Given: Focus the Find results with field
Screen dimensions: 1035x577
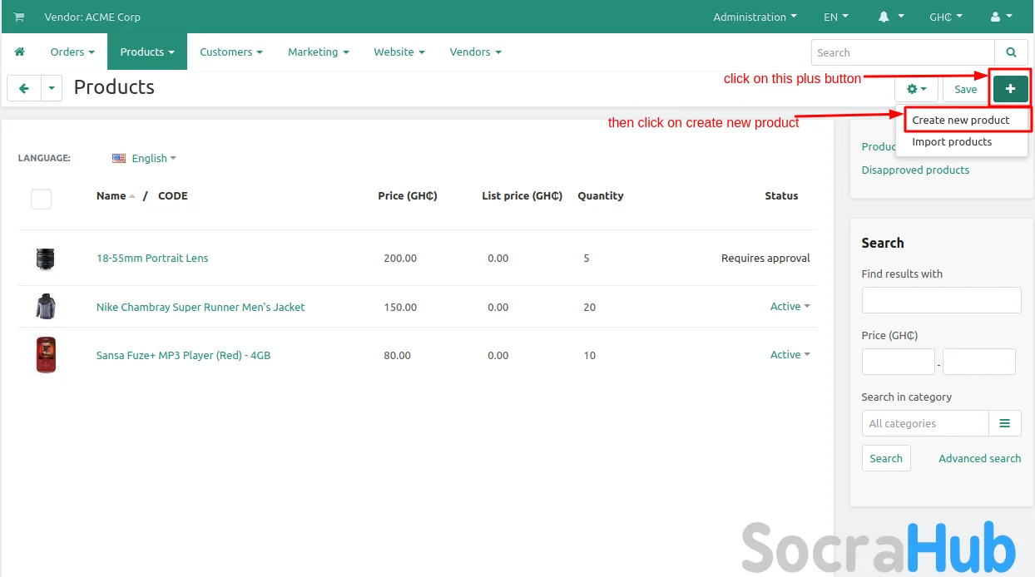Looking at the screenshot, I should pos(941,300).
